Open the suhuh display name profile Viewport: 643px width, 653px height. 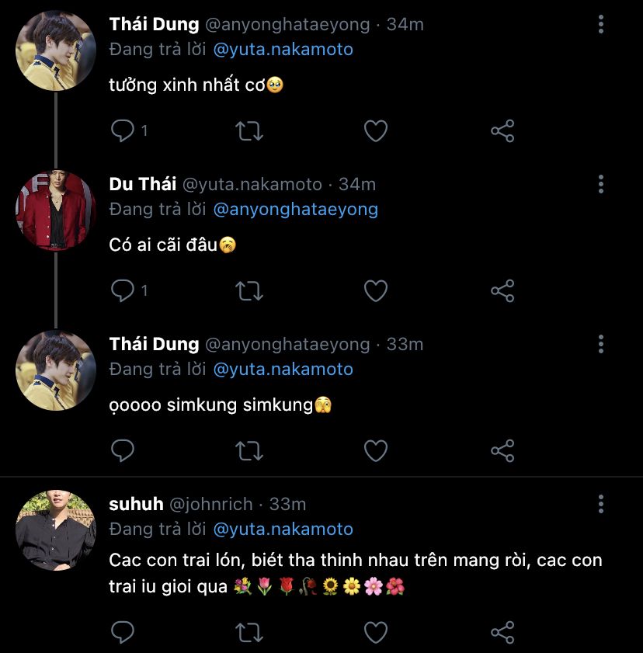tap(136, 505)
